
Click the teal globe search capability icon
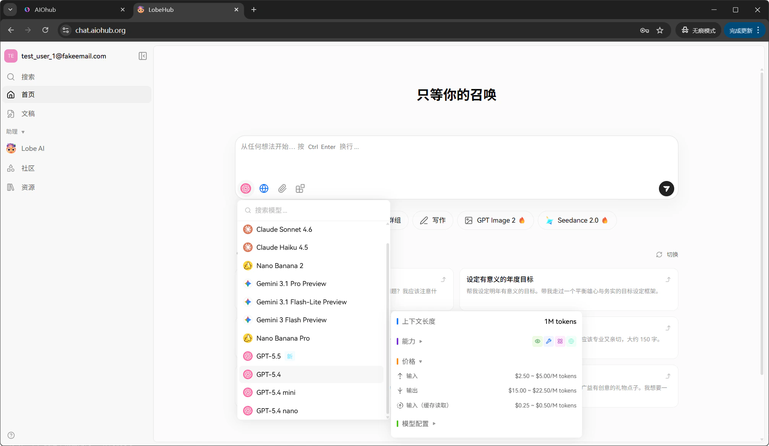pyautogui.click(x=571, y=341)
